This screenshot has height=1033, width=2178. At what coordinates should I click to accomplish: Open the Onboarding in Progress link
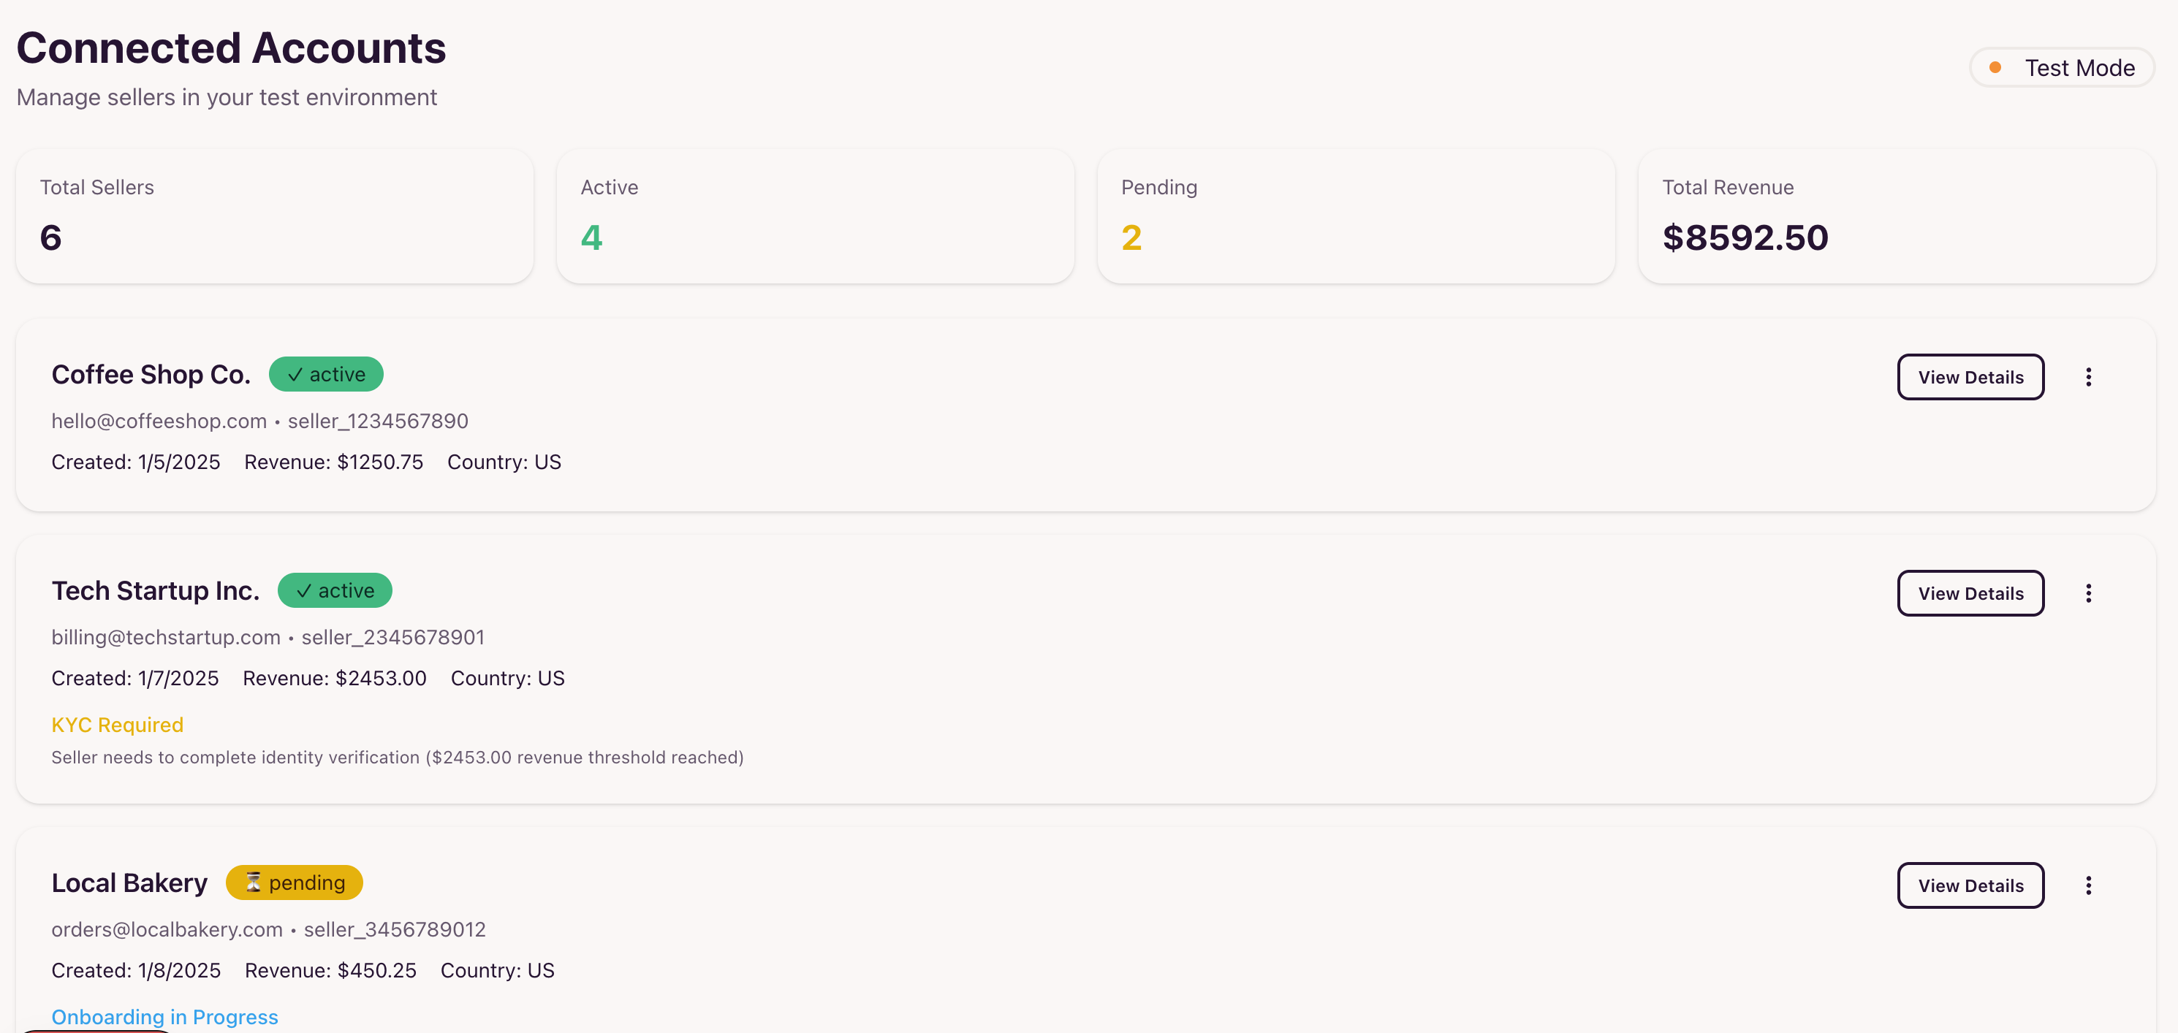click(x=165, y=1016)
